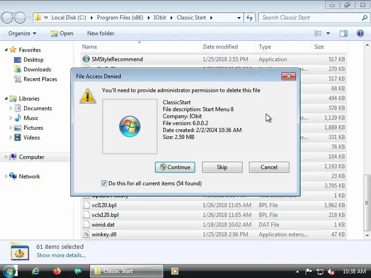Click the file list vertical scrollbar

pos(367,202)
